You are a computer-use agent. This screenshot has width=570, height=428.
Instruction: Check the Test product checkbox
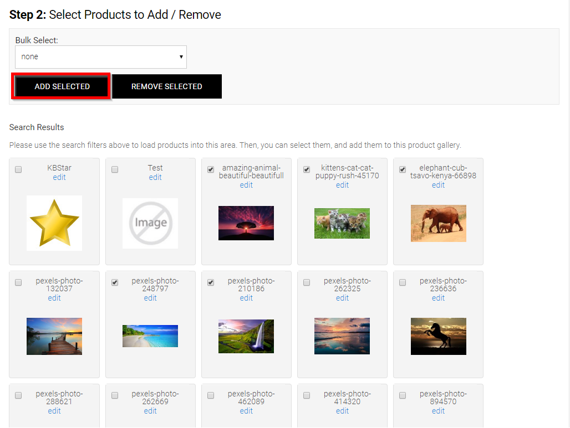114,169
